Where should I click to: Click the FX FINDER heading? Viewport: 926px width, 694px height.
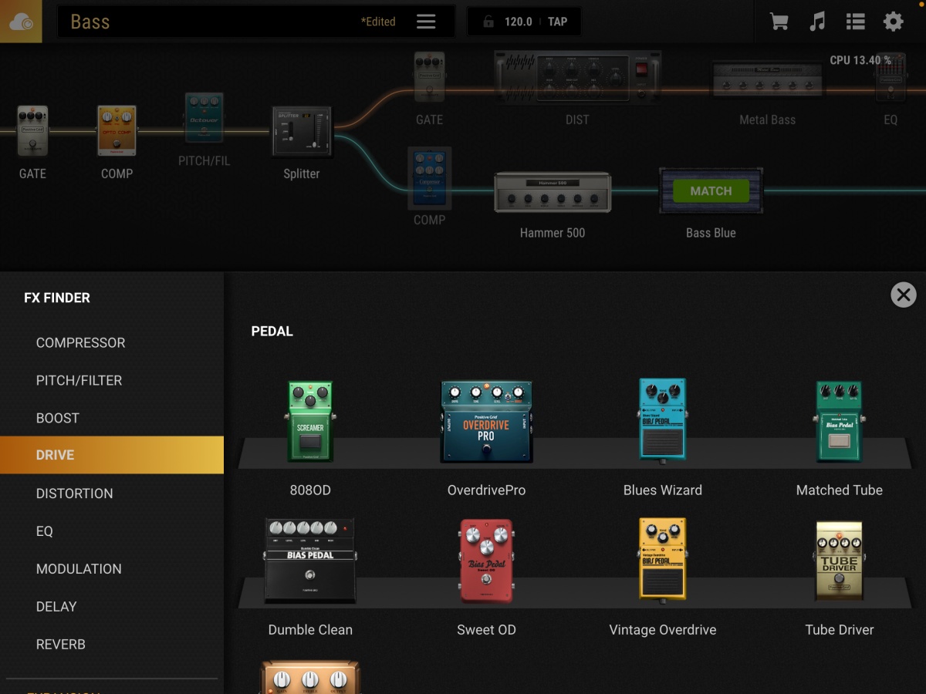(x=57, y=298)
